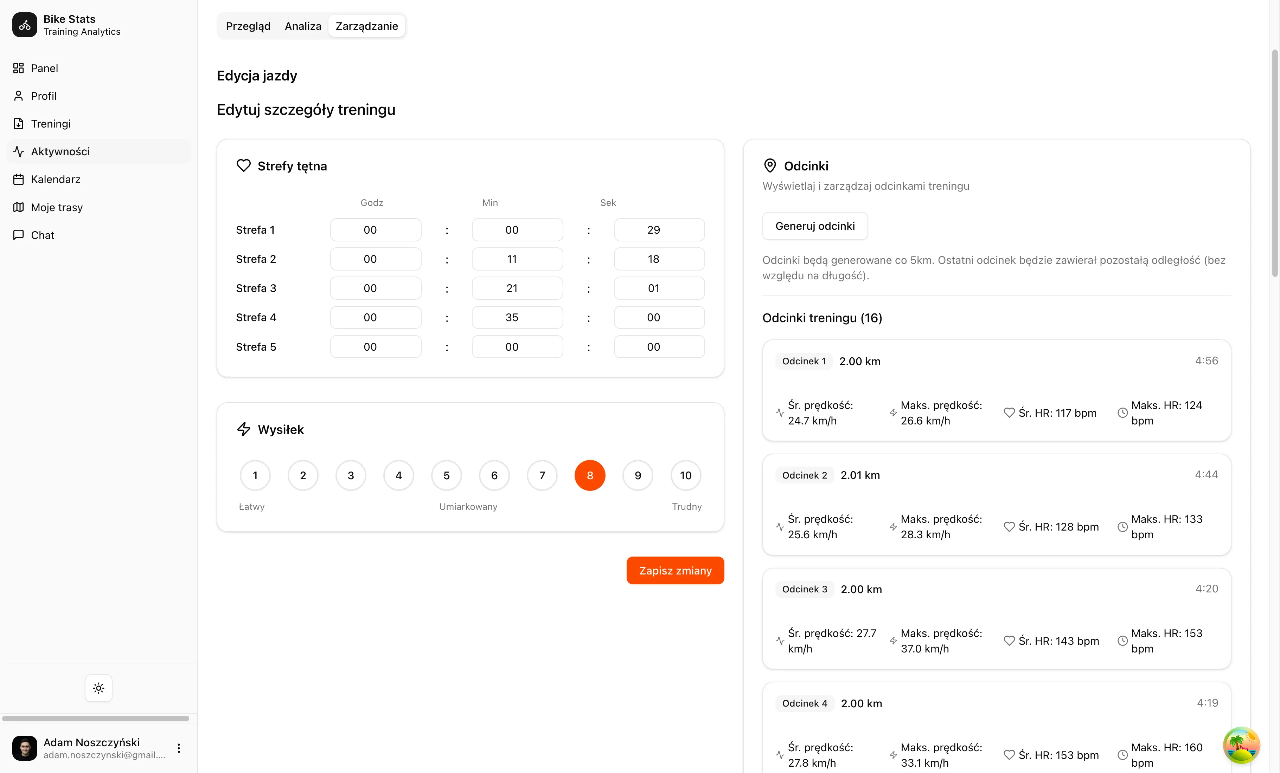Select effort level 5
This screenshot has height=773, width=1280.
446,475
